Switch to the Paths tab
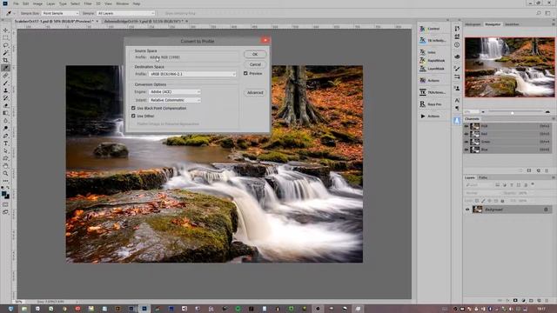Screen dimensions: 557x313 [483, 177]
